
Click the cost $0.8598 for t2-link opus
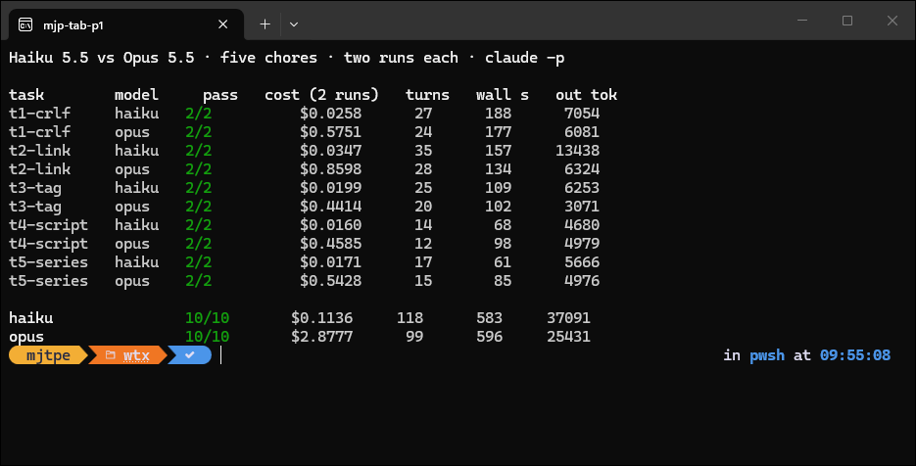click(331, 169)
